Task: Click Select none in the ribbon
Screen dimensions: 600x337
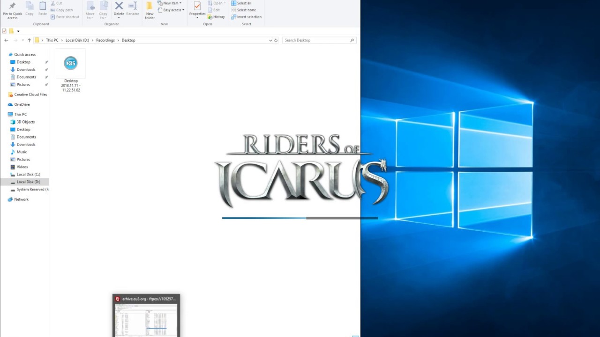Action: [x=243, y=10]
